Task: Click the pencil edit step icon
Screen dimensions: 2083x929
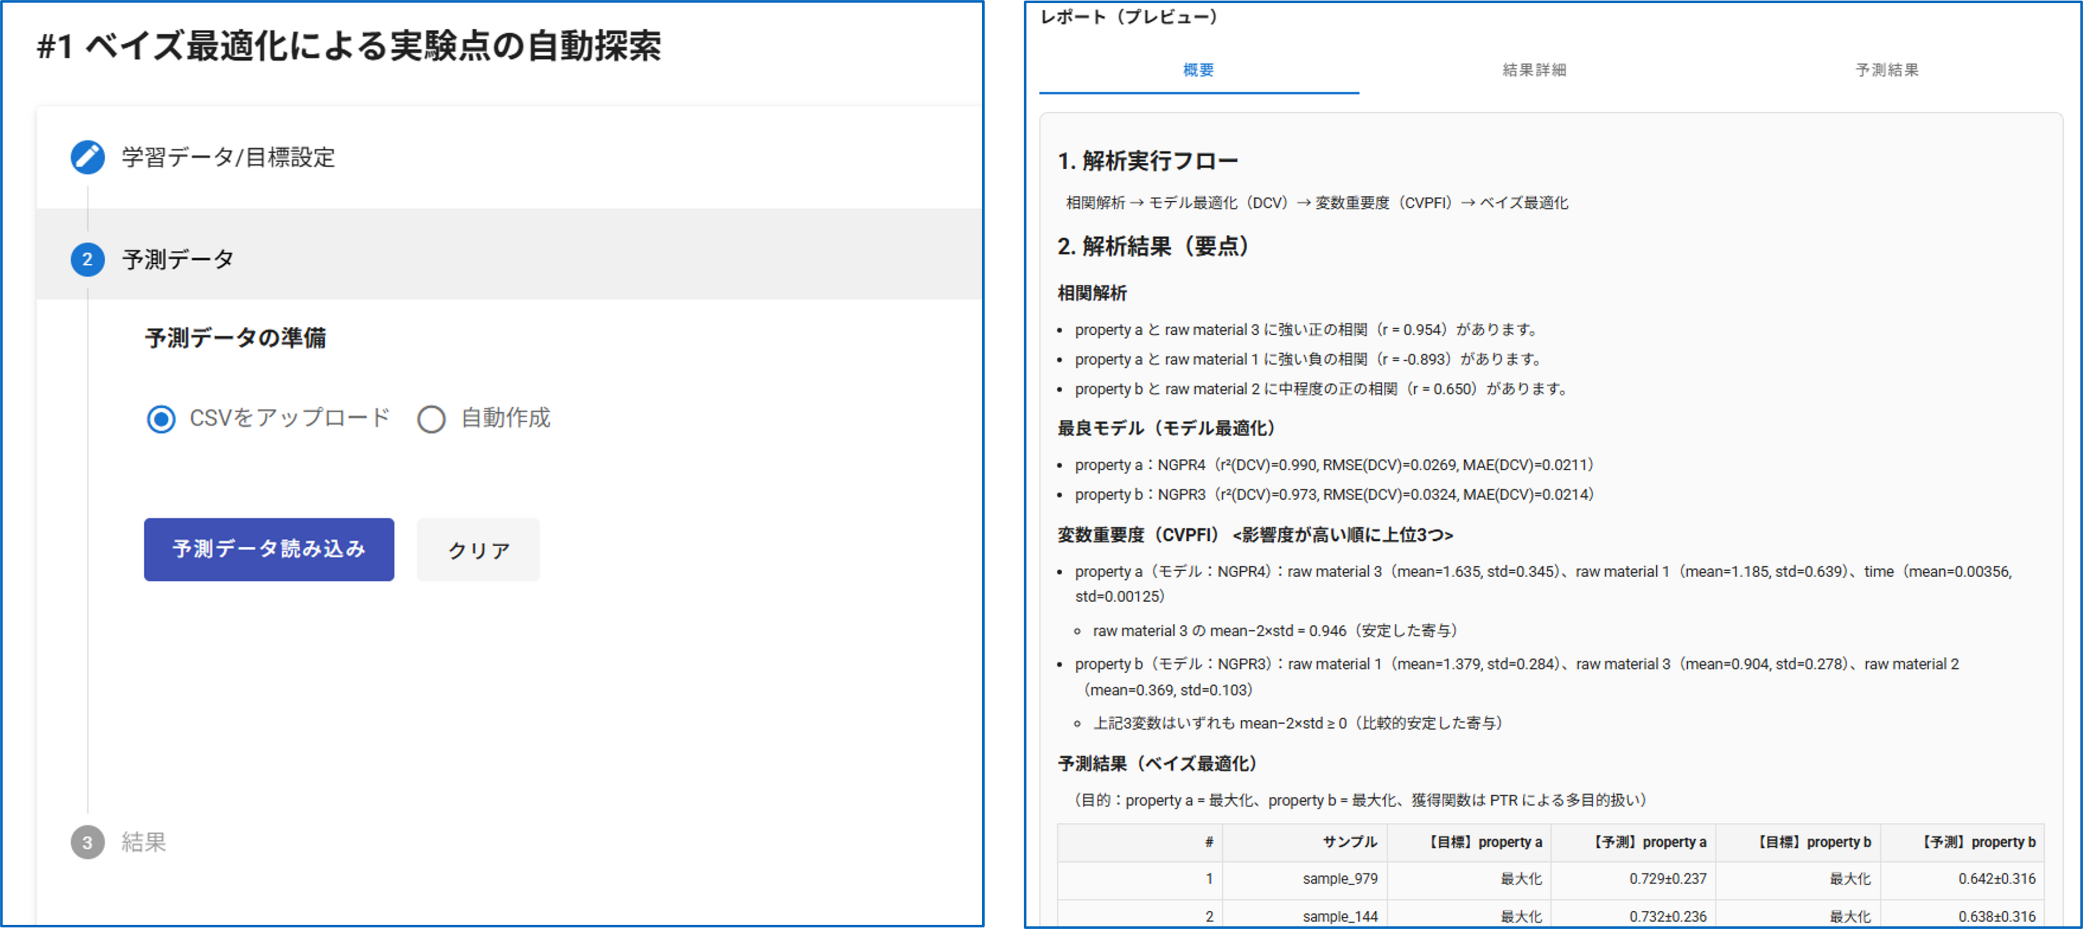Action: coord(88,157)
